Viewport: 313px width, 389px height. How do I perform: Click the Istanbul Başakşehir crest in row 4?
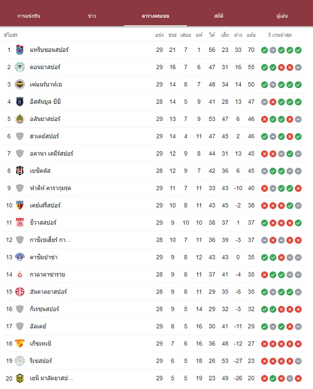20,102
